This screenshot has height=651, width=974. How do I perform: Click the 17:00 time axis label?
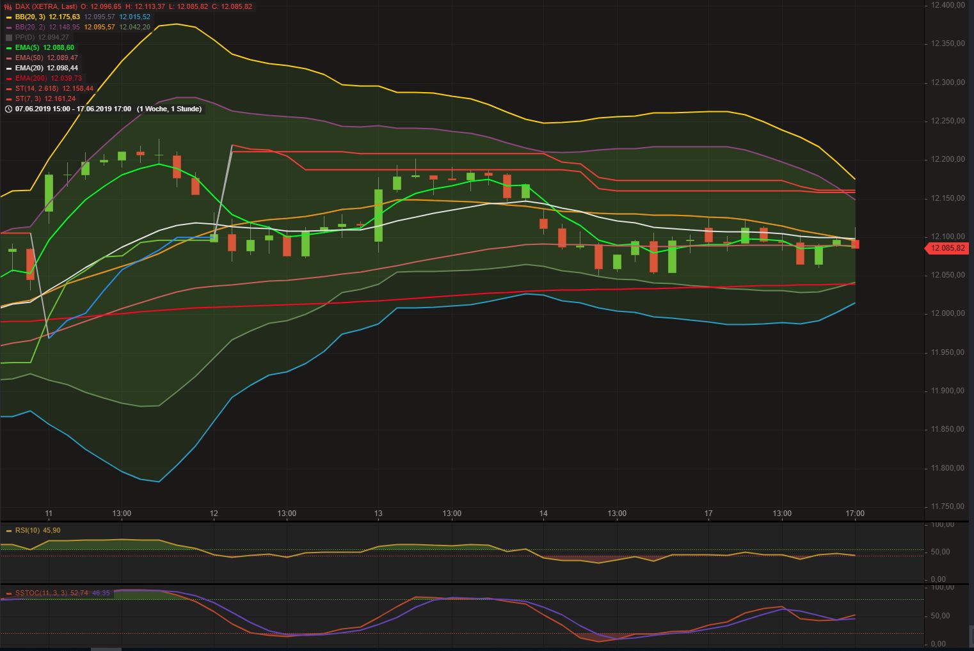[x=855, y=513]
